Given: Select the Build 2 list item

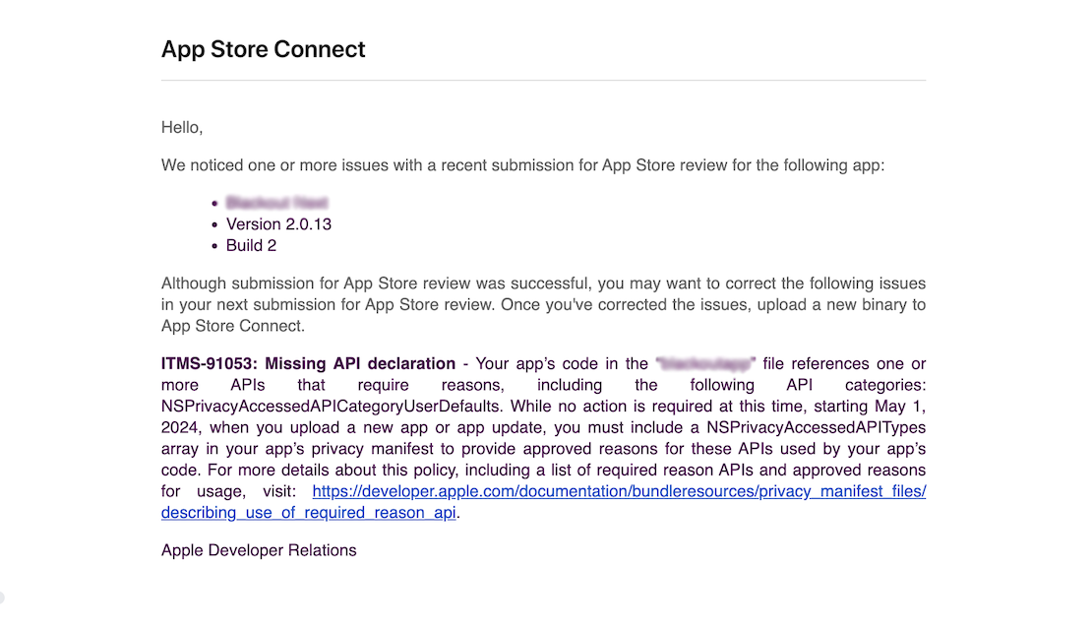Looking at the screenshot, I should 251,246.
